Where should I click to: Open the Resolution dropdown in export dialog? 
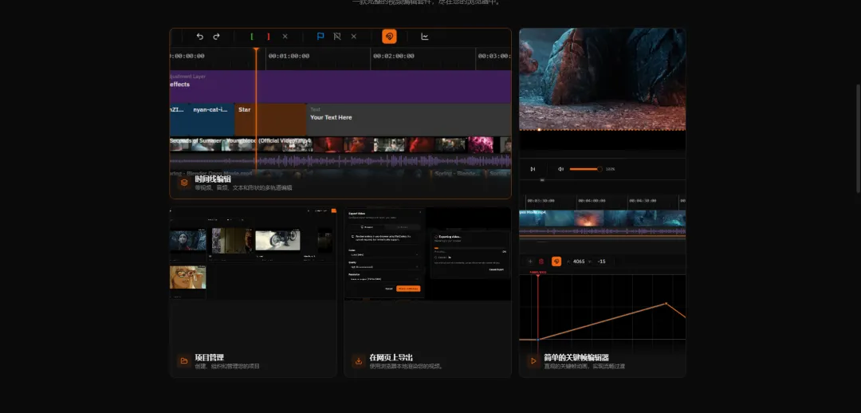[384, 279]
